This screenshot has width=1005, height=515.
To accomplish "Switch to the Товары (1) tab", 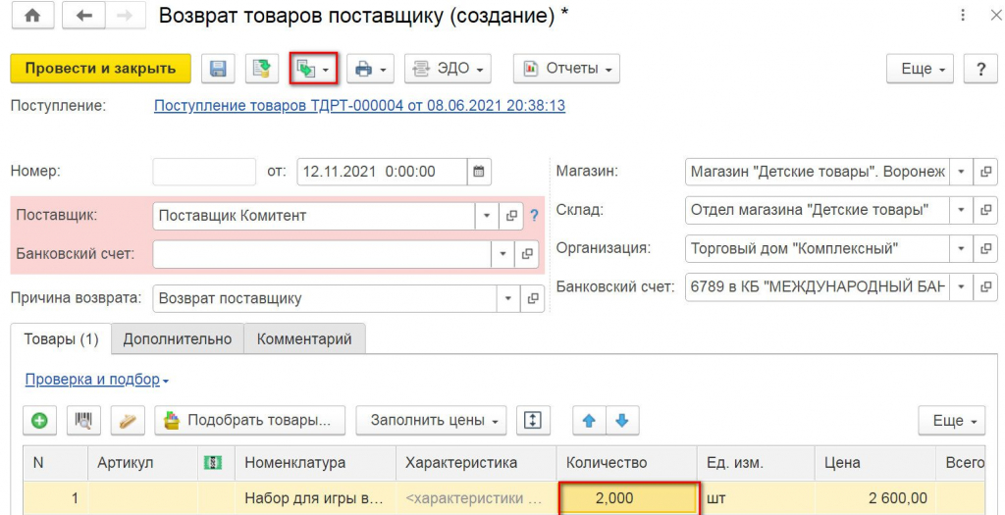I will click(x=62, y=338).
